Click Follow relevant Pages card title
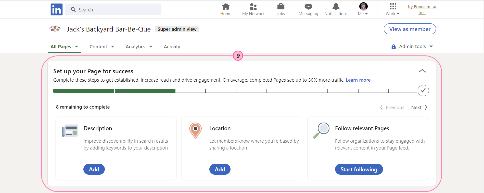This screenshot has width=484, height=193. click(x=362, y=128)
